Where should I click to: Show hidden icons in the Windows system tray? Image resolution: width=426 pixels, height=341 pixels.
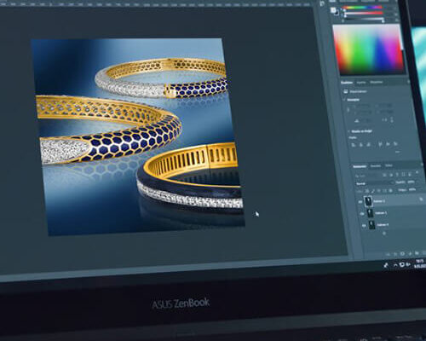[395, 265]
